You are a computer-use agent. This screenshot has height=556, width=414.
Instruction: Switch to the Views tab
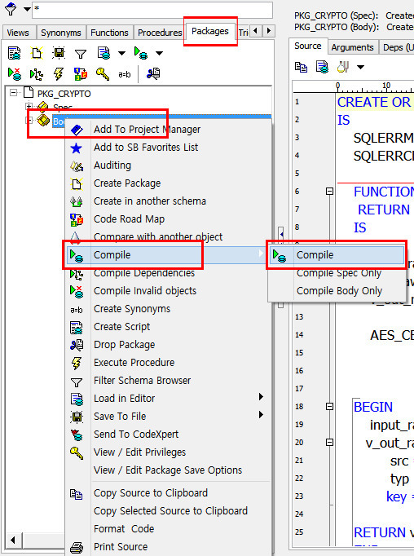(x=18, y=33)
